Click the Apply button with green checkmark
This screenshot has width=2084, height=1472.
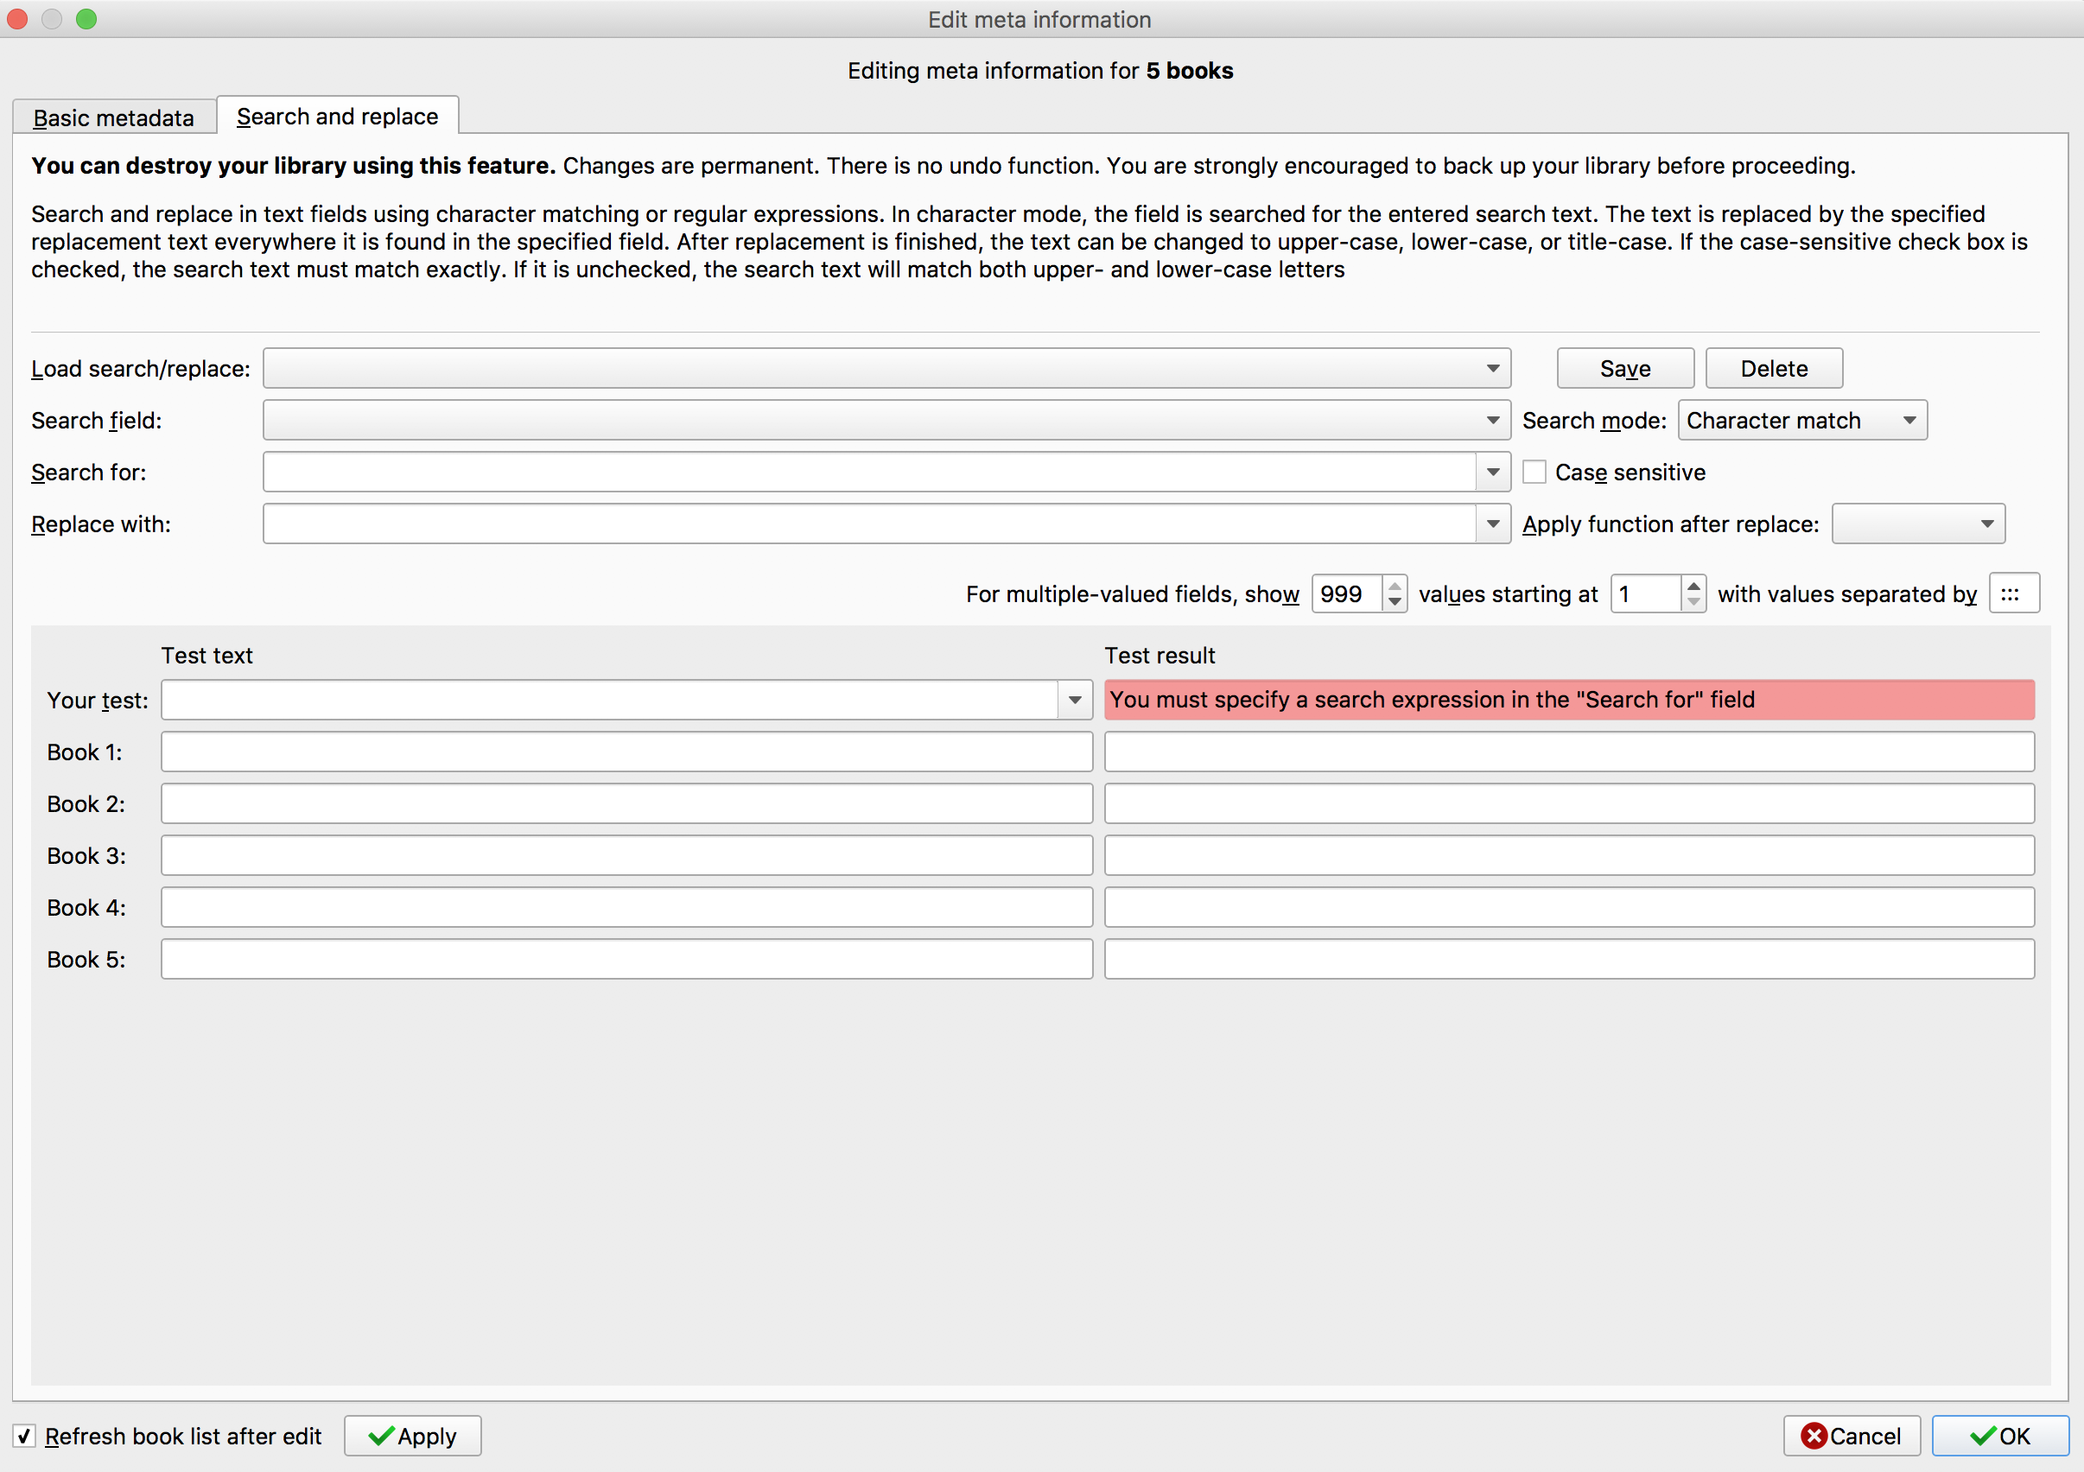click(x=412, y=1436)
